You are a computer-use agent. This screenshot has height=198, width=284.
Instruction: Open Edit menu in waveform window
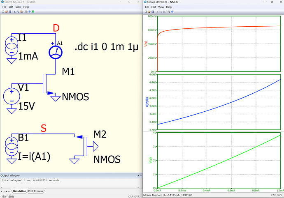(x=154, y=7)
